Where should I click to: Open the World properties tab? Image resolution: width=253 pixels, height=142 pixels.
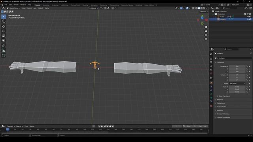pos(211,74)
